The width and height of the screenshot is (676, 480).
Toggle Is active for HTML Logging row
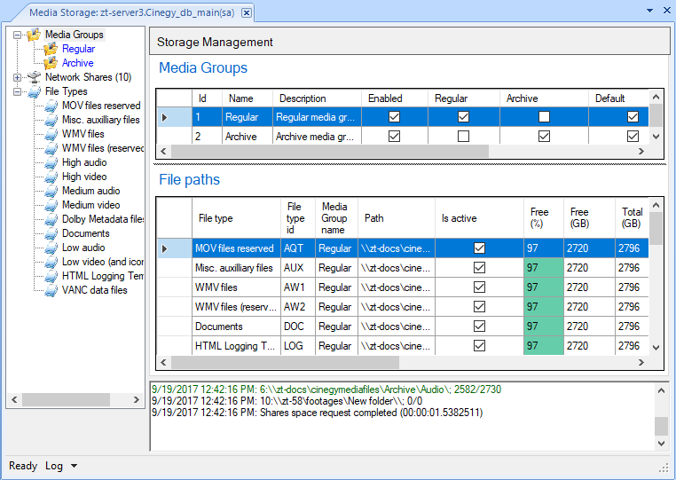pyautogui.click(x=479, y=345)
